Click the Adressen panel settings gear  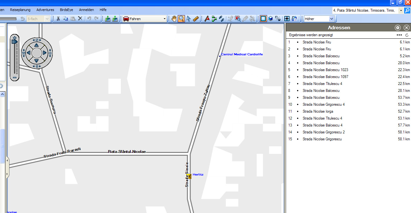(x=398, y=28)
